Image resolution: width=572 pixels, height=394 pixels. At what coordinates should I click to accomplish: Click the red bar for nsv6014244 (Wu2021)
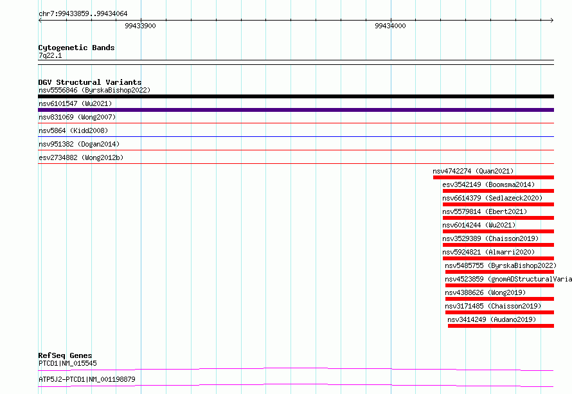point(498,231)
